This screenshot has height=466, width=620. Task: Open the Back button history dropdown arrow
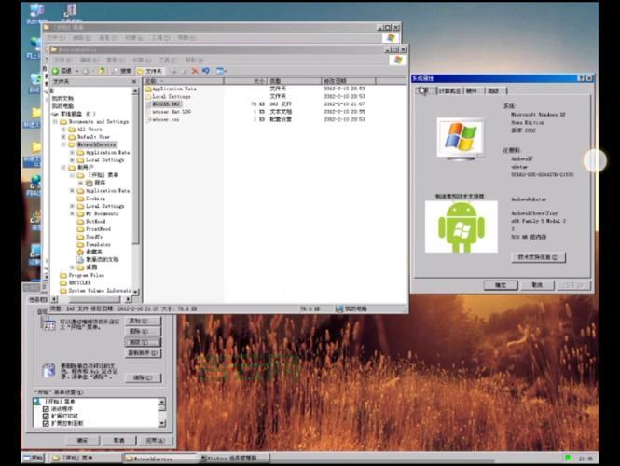click(x=76, y=71)
